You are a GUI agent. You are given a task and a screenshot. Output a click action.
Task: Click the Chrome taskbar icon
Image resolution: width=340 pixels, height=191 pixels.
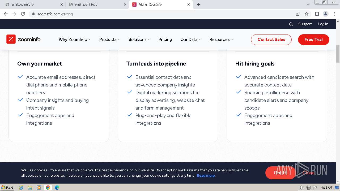point(48,188)
